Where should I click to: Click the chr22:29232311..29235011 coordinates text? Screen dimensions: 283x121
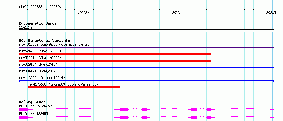[42, 7]
